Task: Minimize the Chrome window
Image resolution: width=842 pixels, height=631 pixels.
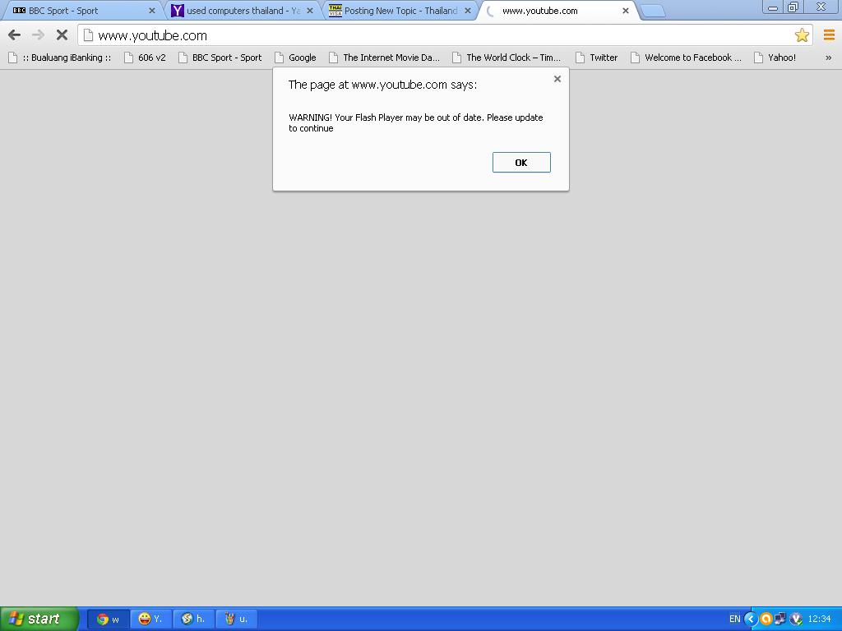Action: coord(773,7)
